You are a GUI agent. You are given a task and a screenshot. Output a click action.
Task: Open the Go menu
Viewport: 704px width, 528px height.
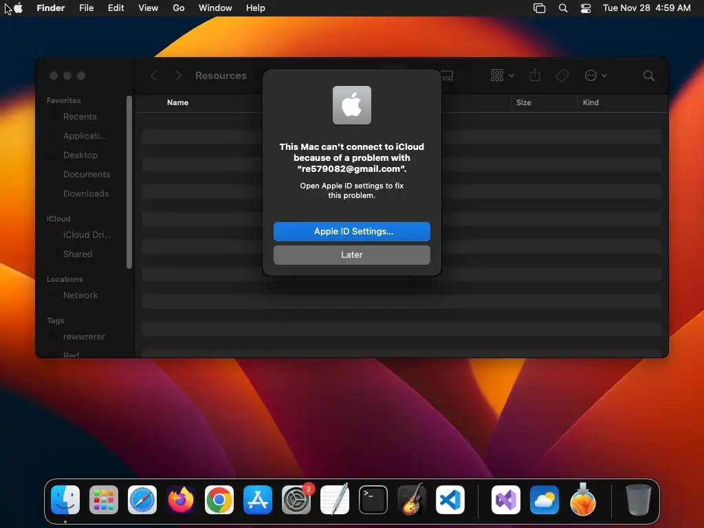point(179,8)
